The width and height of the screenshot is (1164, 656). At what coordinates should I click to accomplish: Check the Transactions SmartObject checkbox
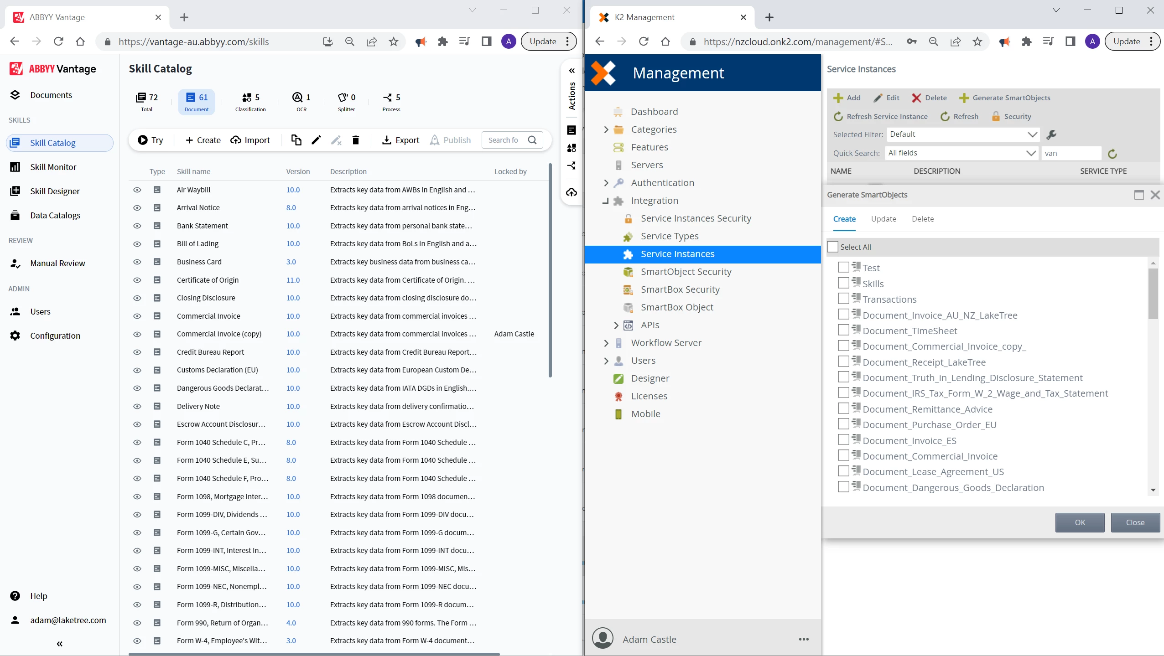(x=843, y=299)
